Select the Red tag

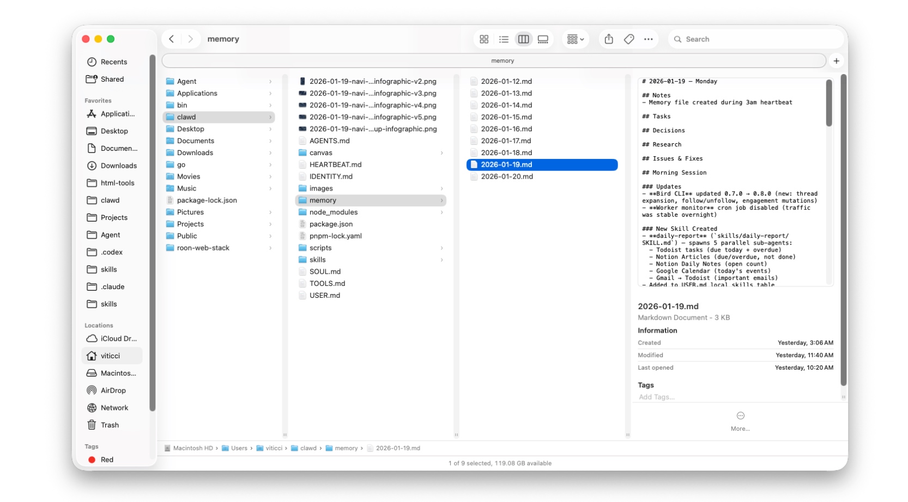[x=101, y=460]
